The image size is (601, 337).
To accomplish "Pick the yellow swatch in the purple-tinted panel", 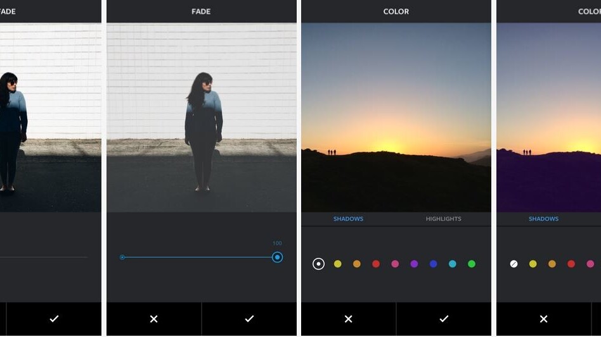I will tap(533, 264).
